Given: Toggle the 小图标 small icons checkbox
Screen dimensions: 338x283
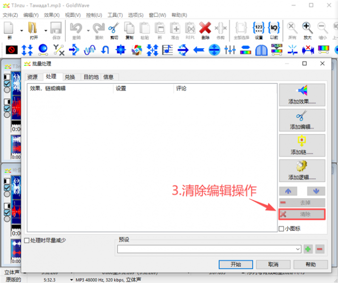Looking at the screenshot, I should point(281,229).
